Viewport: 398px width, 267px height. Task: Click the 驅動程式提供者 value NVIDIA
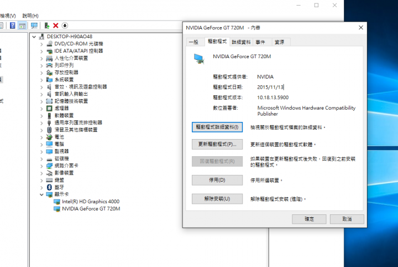(265, 77)
